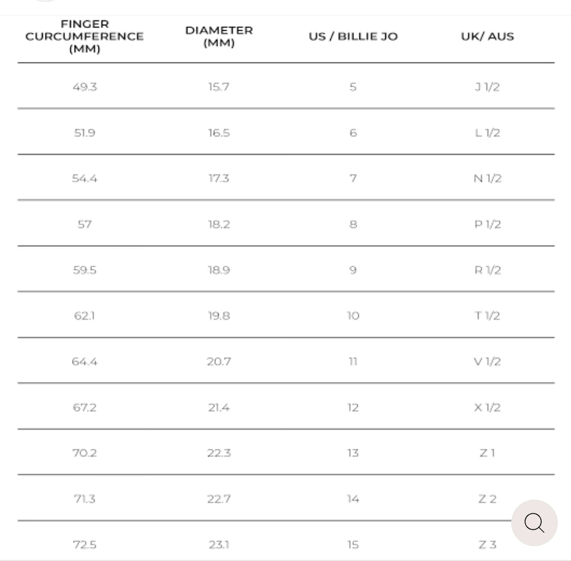Select US size 15 cell
This screenshot has height=561, width=571.
353,545
